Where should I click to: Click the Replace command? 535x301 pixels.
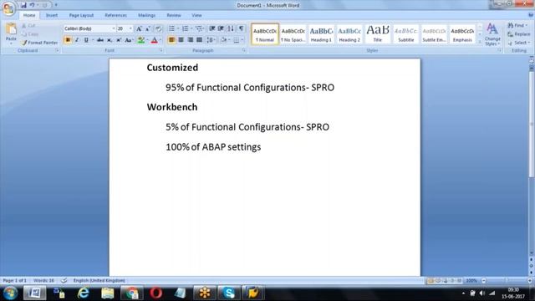(x=518, y=34)
